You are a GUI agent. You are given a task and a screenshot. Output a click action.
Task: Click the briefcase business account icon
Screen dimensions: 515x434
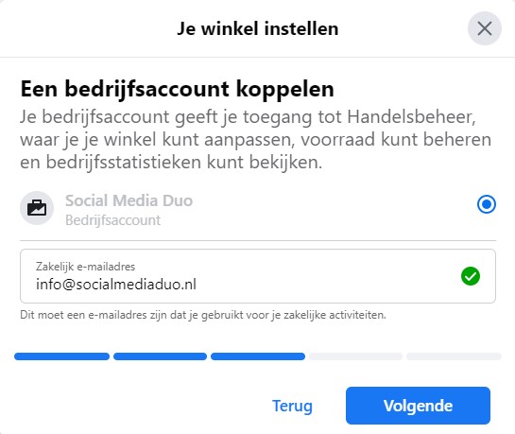37,208
